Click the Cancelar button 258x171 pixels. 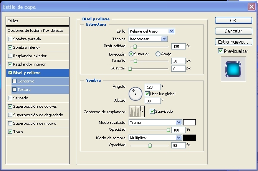coord(233,31)
